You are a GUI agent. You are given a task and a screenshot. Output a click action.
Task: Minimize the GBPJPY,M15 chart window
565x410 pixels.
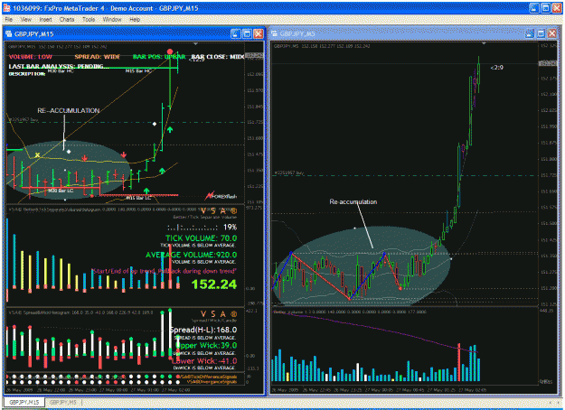point(235,33)
